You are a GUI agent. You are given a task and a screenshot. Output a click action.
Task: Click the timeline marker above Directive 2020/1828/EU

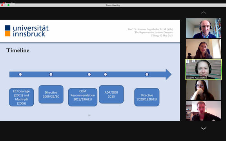click(x=147, y=74)
